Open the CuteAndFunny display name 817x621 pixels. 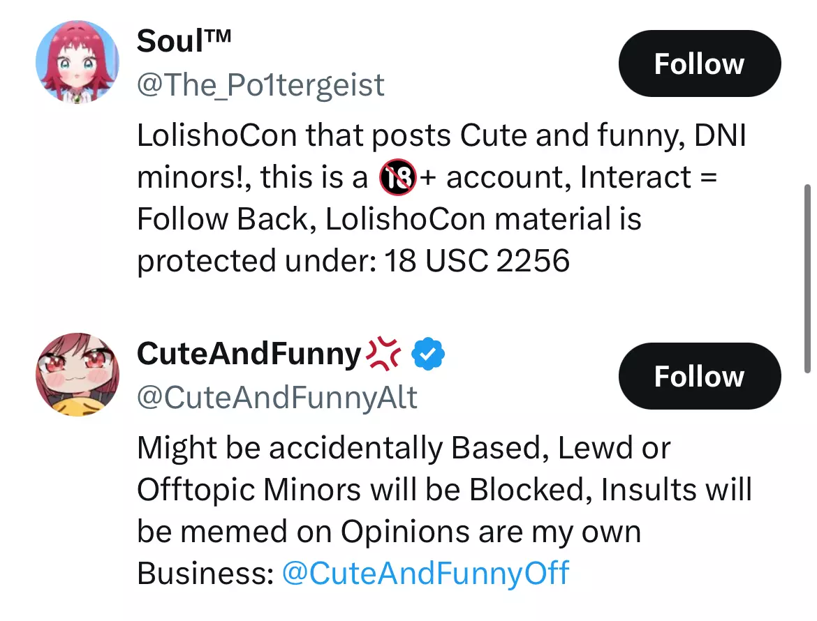coord(249,354)
